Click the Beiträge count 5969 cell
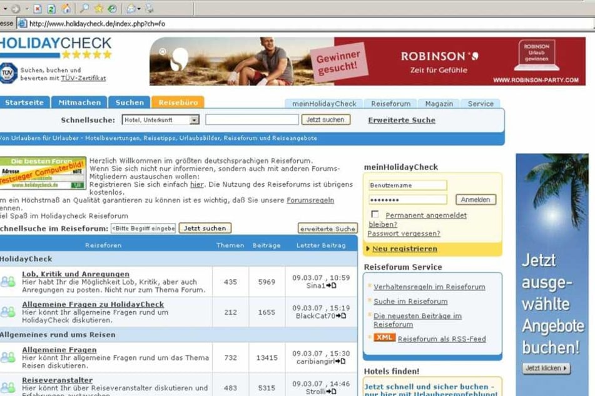 [267, 282]
